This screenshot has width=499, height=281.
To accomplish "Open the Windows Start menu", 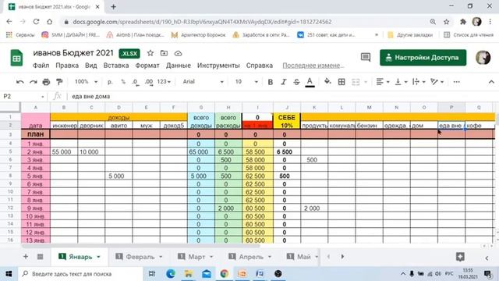I will click(x=9, y=274).
